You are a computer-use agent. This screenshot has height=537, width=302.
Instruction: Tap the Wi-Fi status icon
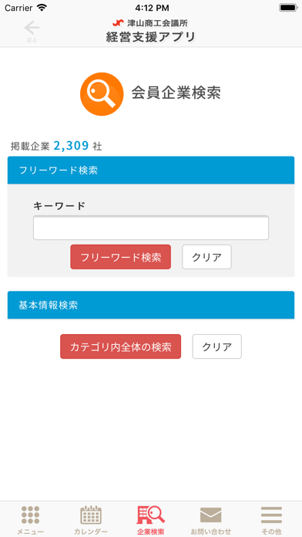[x=42, y=8]
